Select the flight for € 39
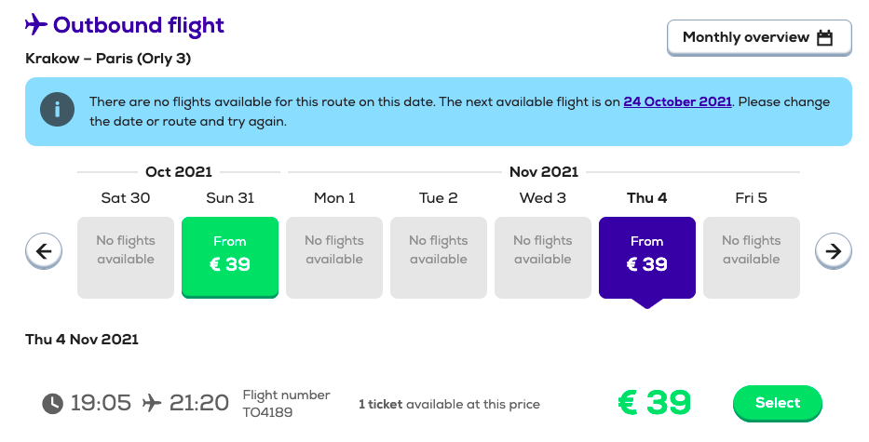Screen dimensions: 869x442 point(777,403)
